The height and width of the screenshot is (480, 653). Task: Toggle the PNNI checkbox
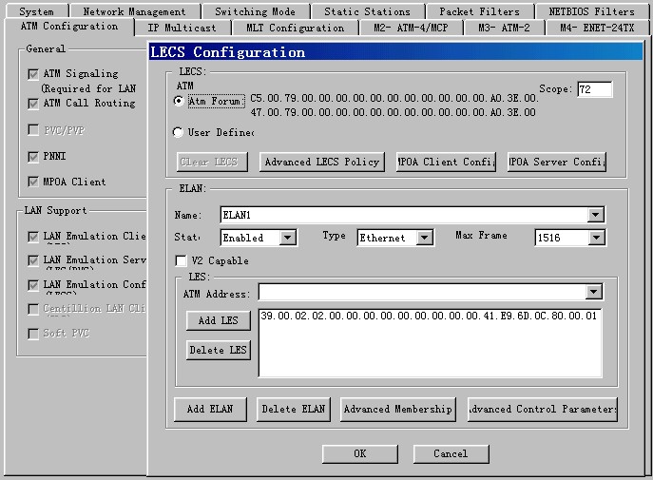click(x=33, y=156)
